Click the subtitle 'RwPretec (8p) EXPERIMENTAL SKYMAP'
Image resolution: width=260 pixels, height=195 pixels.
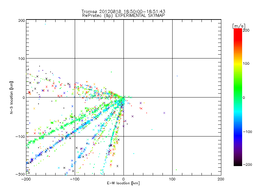(x=123, y=16)
